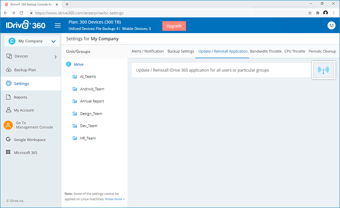The width and height of the screenshot is (340, 208).
Task: Click the browser address bar URL
Action: click(x=79, y=13)
